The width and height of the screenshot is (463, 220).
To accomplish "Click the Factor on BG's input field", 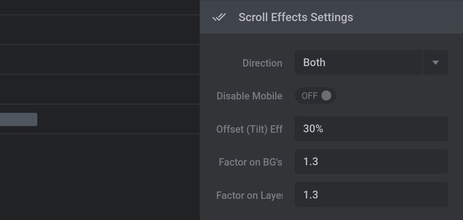I will pyautogui.click(x=371, y=161).
